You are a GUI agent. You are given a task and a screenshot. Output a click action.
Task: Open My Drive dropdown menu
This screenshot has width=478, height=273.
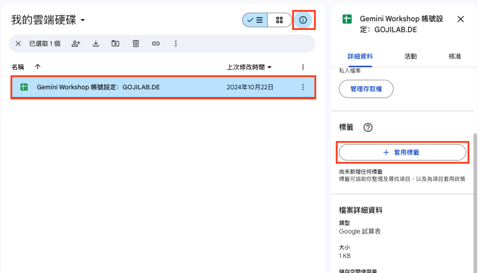coord(48,20)
